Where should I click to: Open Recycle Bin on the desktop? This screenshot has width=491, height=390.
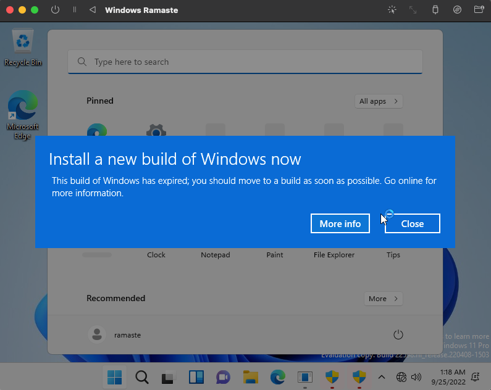pos(23,48)
